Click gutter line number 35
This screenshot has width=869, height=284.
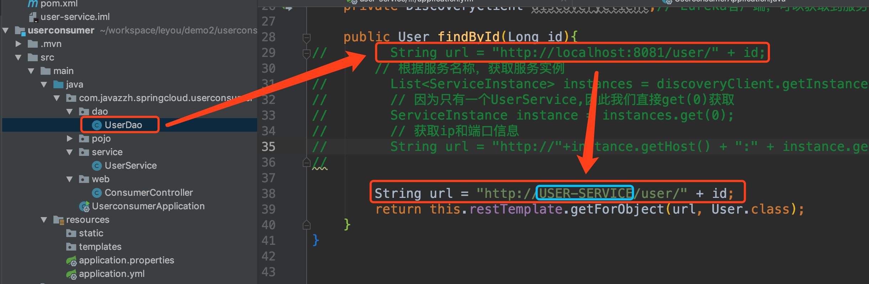[x=269, y=147]
